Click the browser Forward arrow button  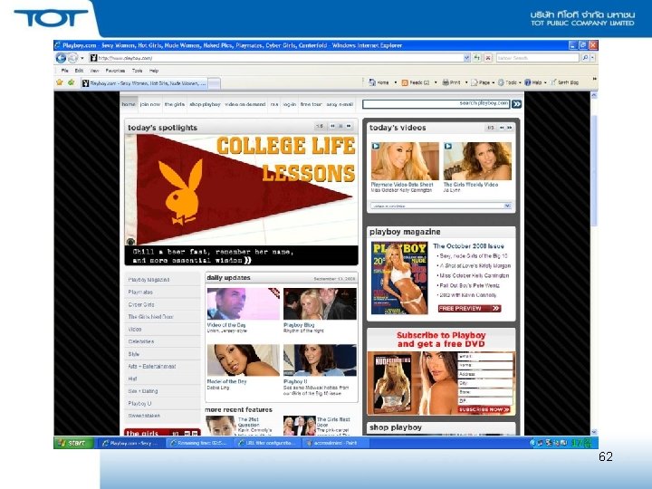point(72,58)
